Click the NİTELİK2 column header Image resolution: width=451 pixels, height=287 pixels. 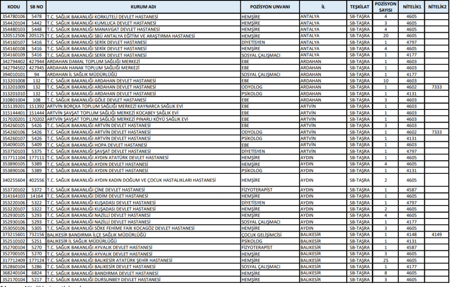tap(437, 7)
